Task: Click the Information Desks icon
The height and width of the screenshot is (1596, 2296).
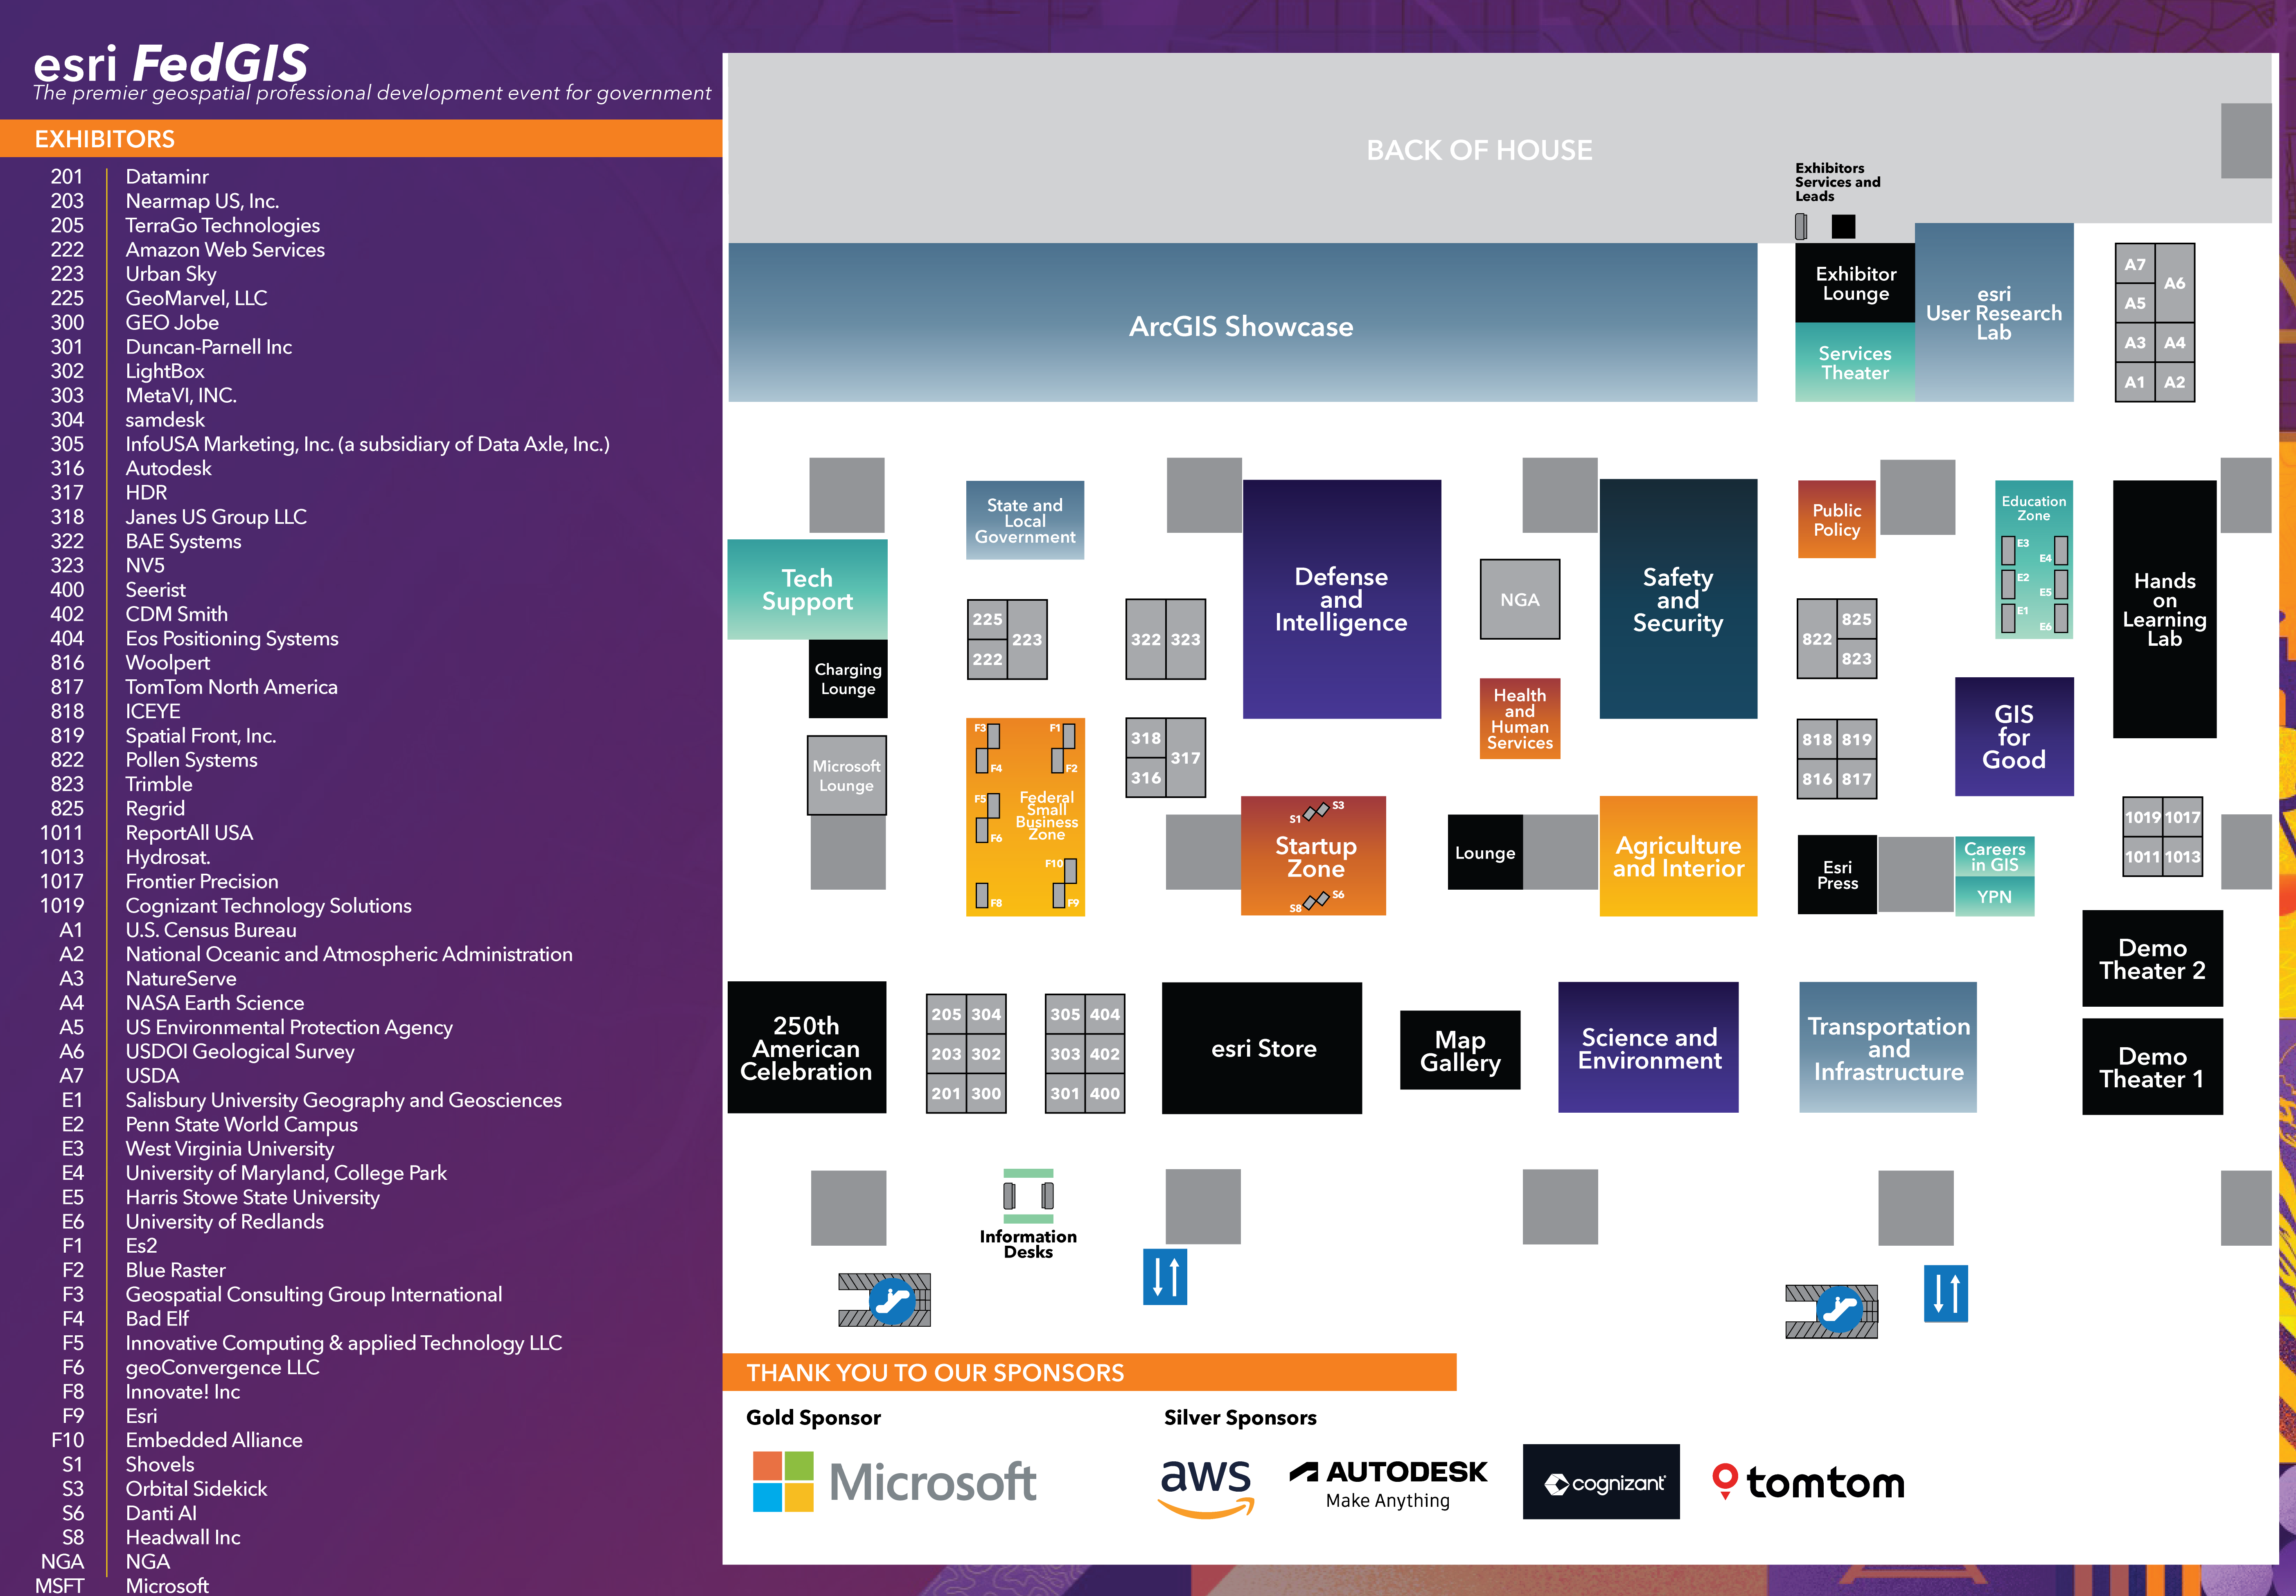Action: point(1028,1196)
